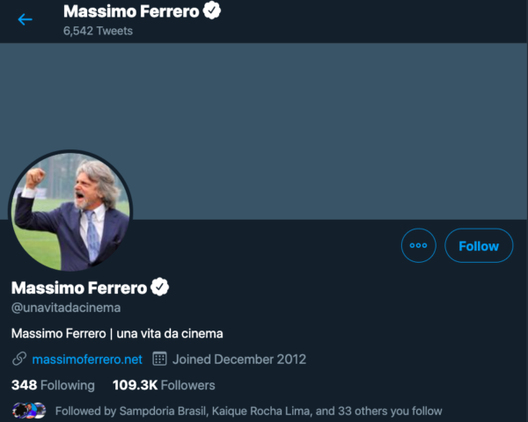Click the back arrow icon
The width and height of the screenshot is (528, 422).
tap(25, 19)
